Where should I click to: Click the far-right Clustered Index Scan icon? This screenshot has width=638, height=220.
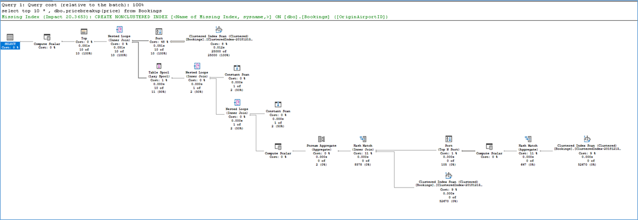(587, 139)
